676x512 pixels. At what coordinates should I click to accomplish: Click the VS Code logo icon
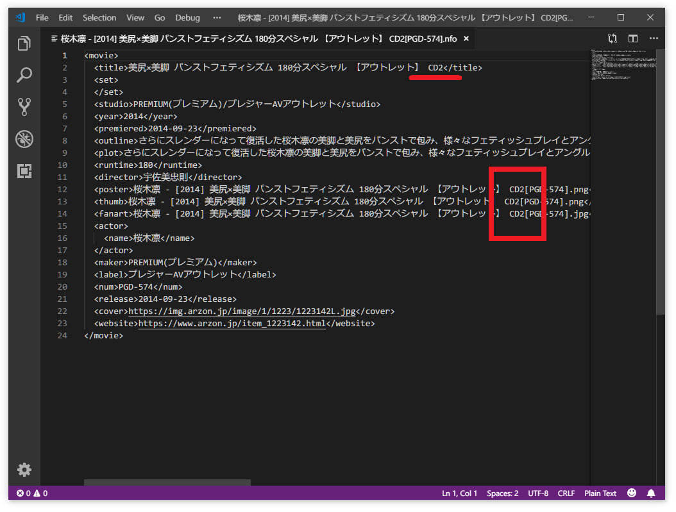[x=21, y=18]
